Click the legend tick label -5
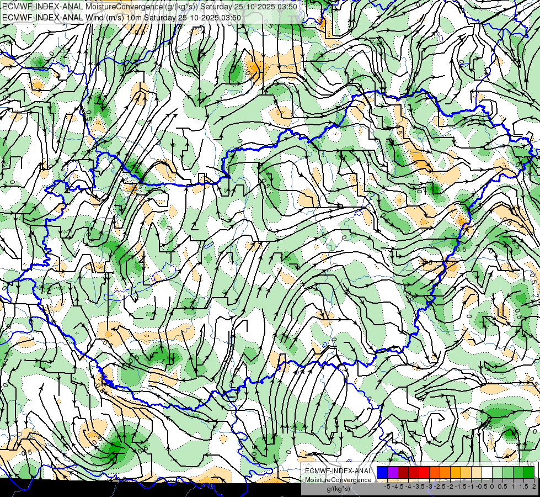This screenshot has height=497, width=540. click(387, 487)
